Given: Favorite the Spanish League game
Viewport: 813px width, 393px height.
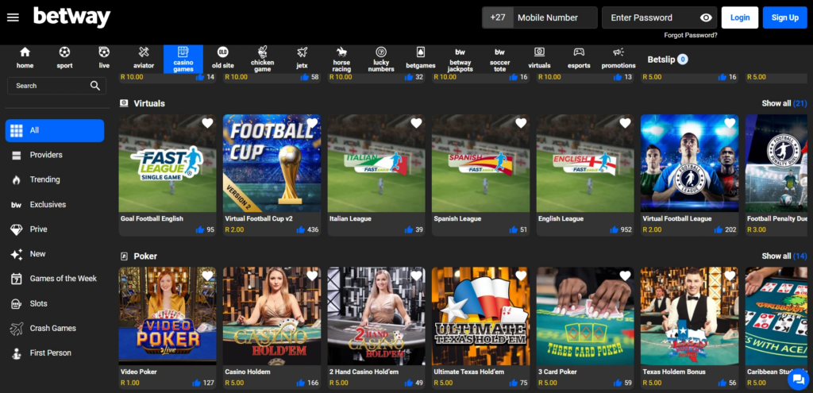Looking at the screenshot, I should coord(521,123).
